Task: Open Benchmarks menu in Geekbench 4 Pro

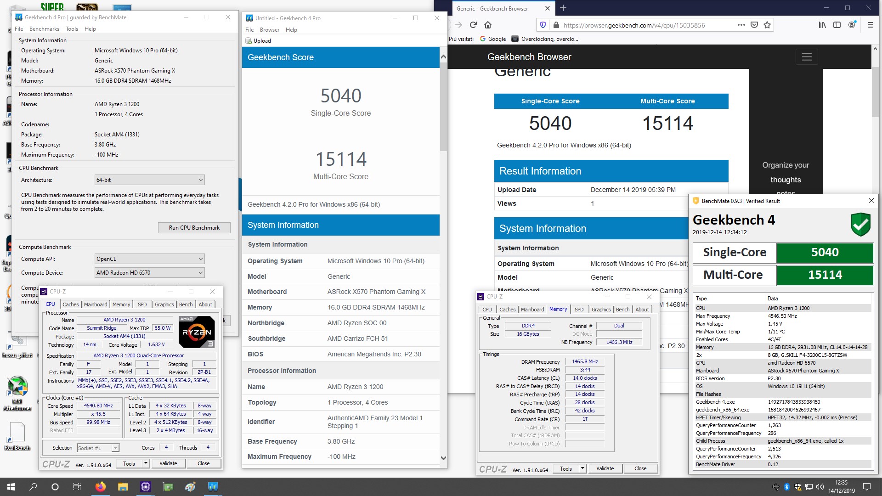Action: (44, 29)
